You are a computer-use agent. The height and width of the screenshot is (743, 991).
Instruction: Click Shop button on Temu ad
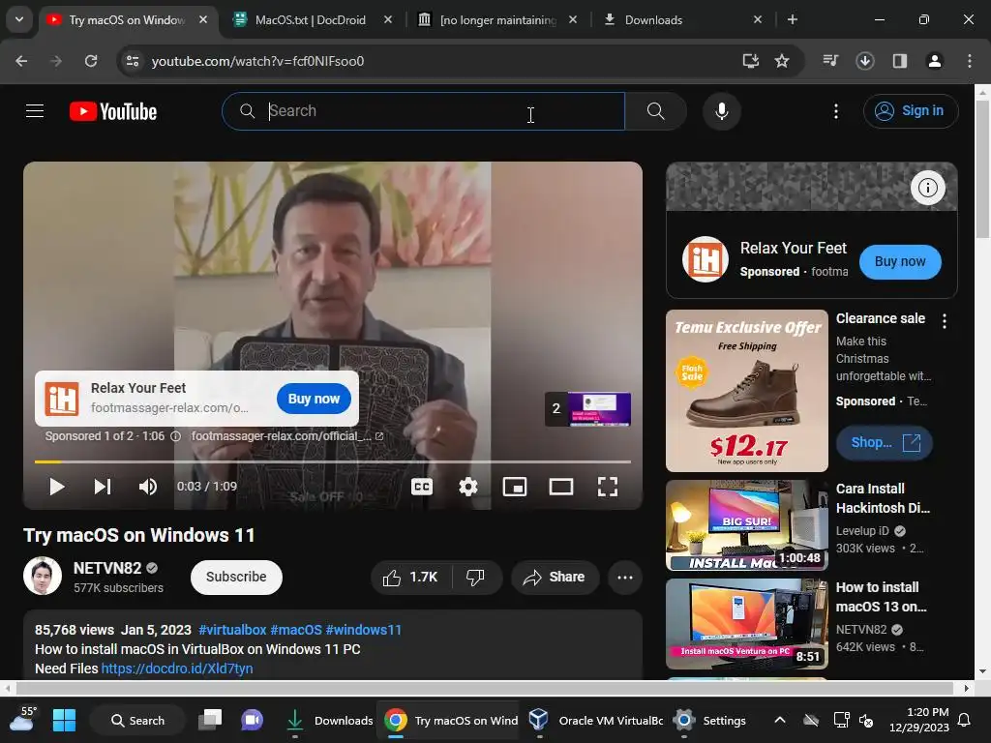(885, 443)
